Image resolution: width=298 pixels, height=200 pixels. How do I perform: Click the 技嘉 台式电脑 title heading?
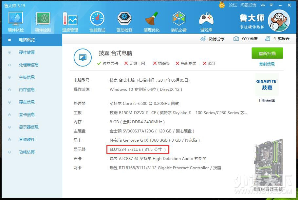click(x=115, y=53)
